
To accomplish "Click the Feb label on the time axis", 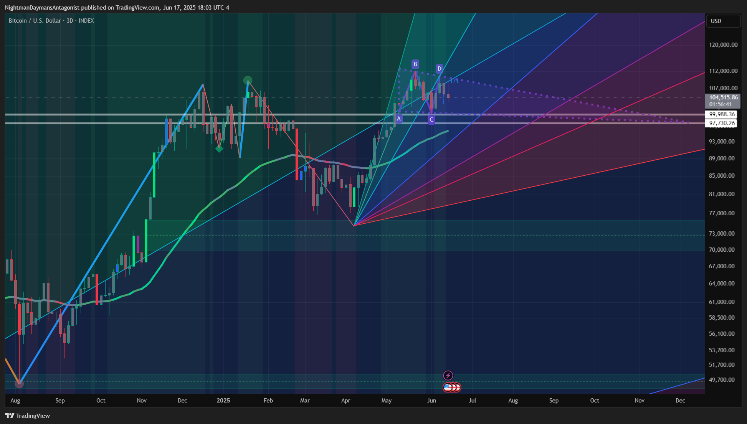I will [268, 401].
